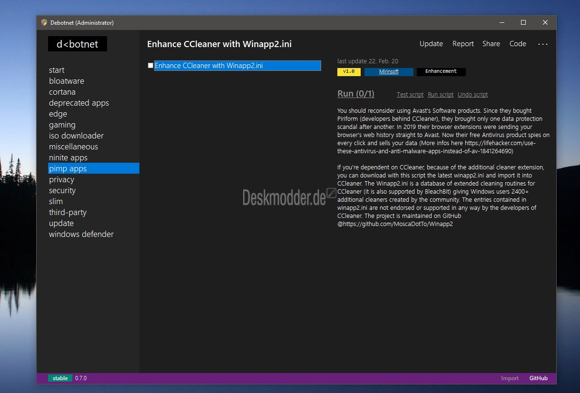The height and width of the screenshot is (393, 580).
Task: Open the three-dot more options menu
Action: 543,44
